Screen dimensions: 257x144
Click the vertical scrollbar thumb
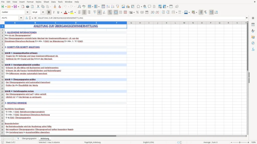[248, 47]
